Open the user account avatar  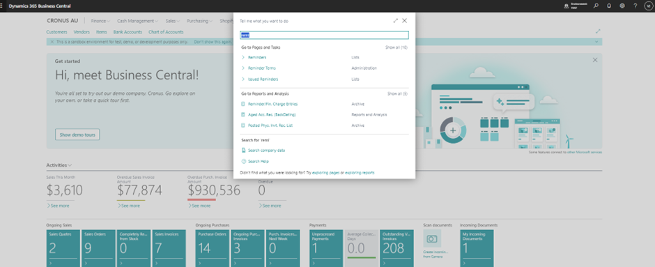pos(648,6)
